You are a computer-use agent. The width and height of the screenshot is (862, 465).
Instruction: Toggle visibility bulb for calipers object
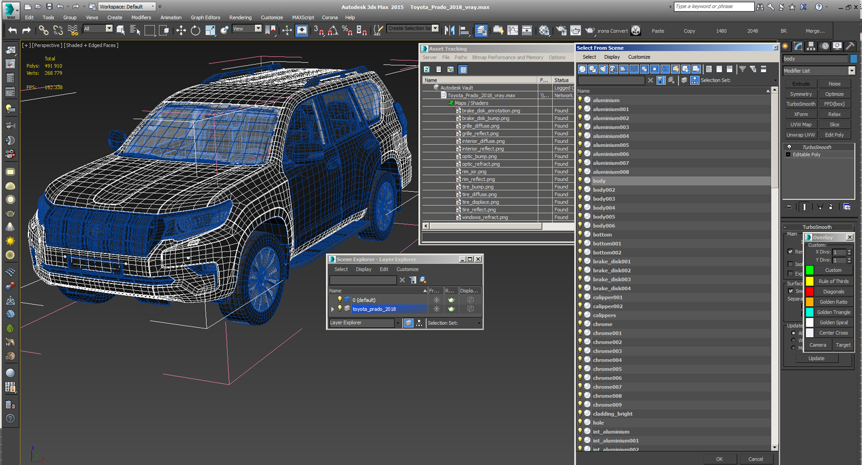(580, 315)
